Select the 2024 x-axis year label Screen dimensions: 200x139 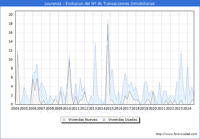pos(187,108)
